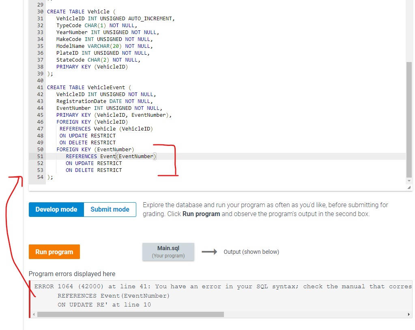
Task: Click 'ON UPDATE RE' at line 10' text
Action: tap(104, 304)
